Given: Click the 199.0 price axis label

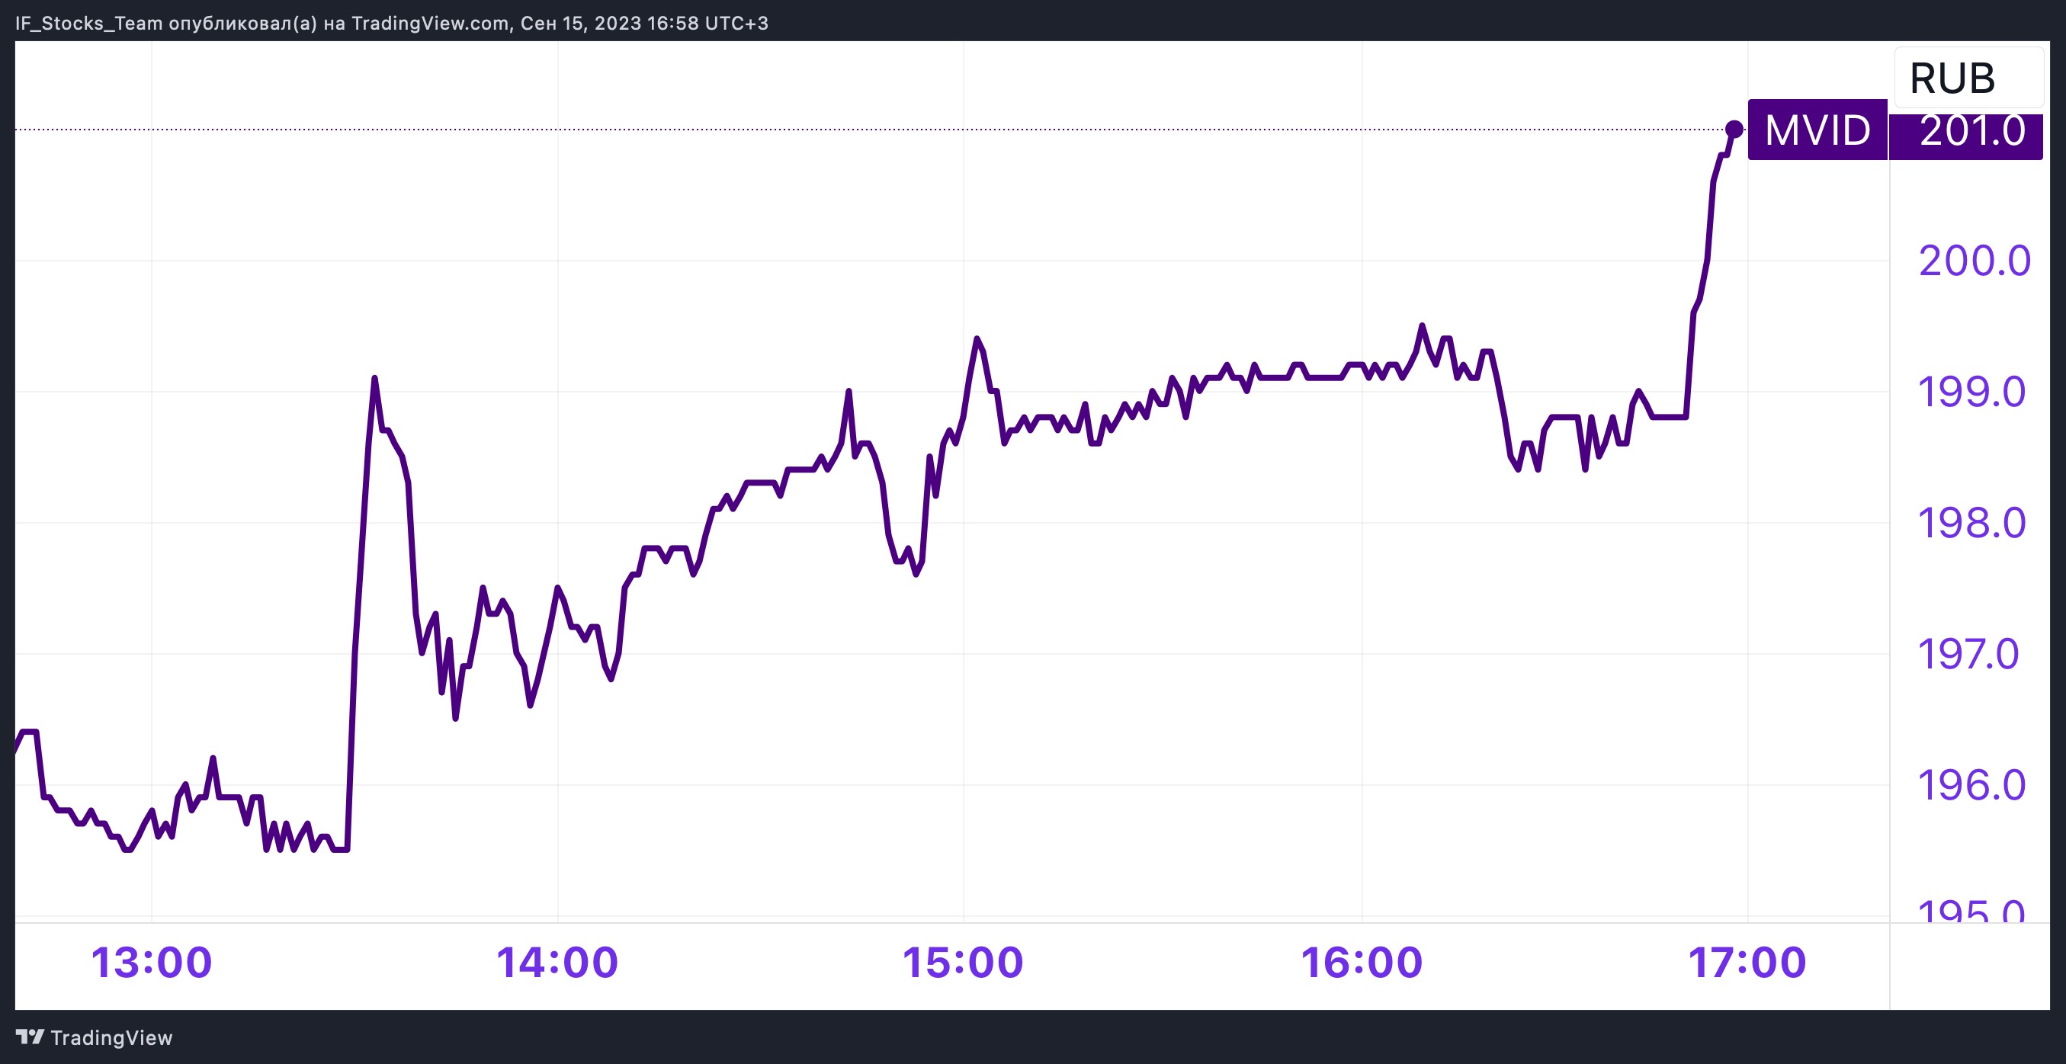Looking at the screenshot, I should click(x=1971, y=392).
